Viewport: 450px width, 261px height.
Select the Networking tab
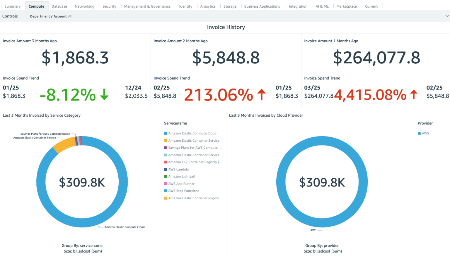(x=84, y=6)
